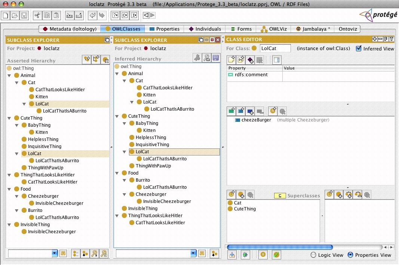Viewport: 399px width, 265px height.
Task: Select the Logic View radio button
Action: 313,255
